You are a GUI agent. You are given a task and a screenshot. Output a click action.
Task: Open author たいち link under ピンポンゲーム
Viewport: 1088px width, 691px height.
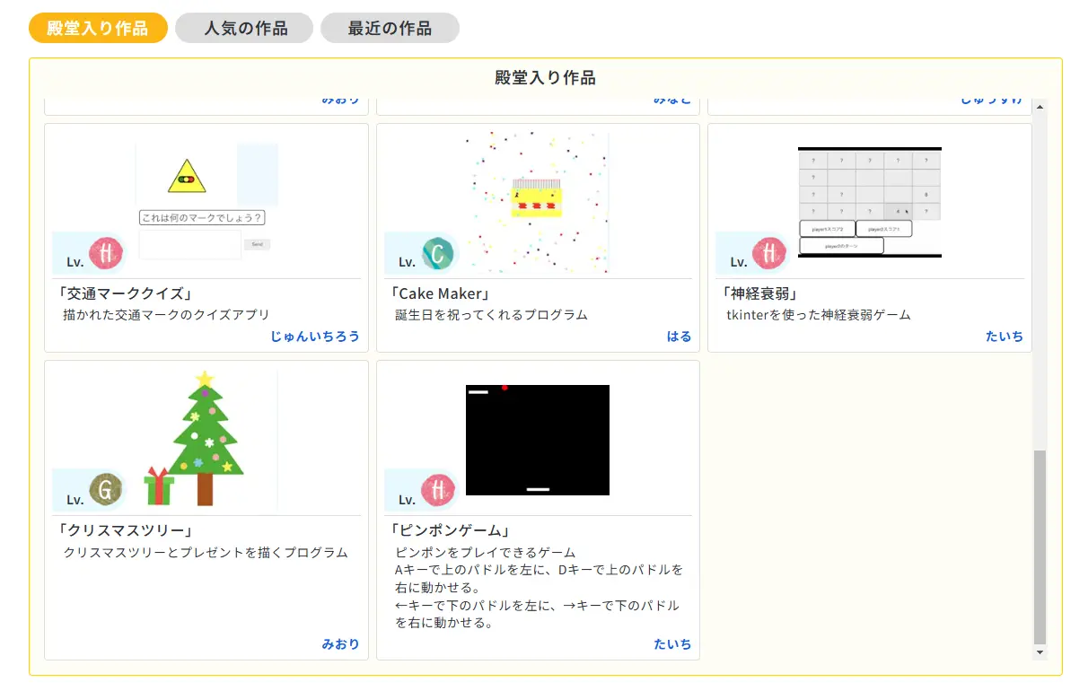click(672, 644)
